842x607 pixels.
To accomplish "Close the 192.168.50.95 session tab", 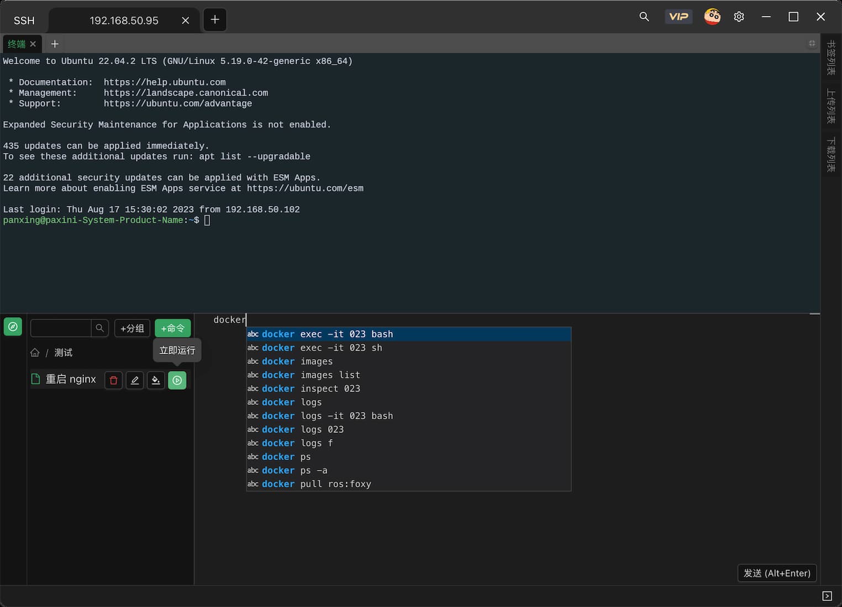I will (x=186, y=20).
